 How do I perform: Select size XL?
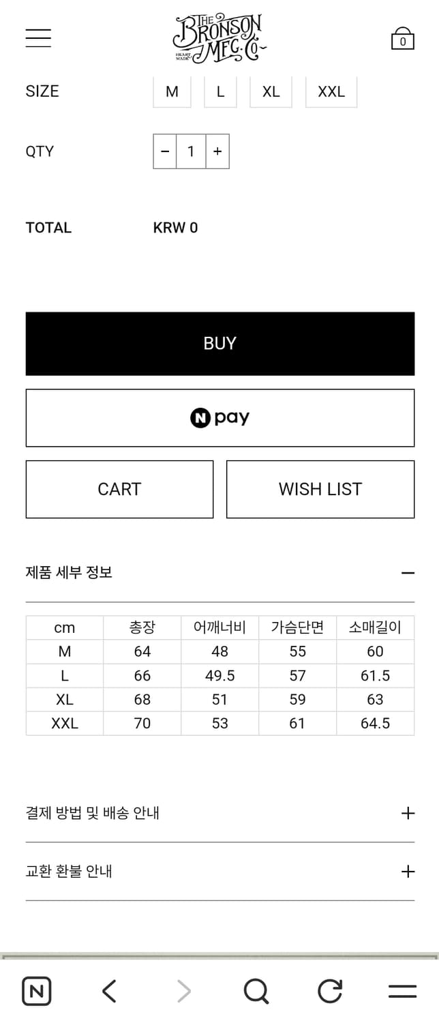271,91
